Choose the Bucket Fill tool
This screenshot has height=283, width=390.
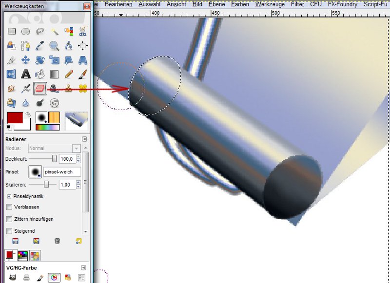(x=40, y=75)
